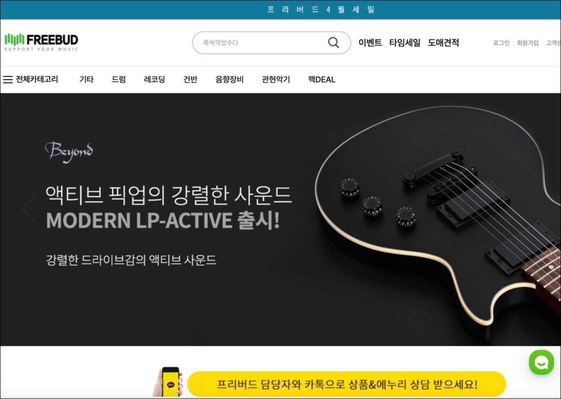The height and width of the screenshot is (399, 561).
Task: Click the KakaoTalk phone icon
Action: (x=169, y=382)
